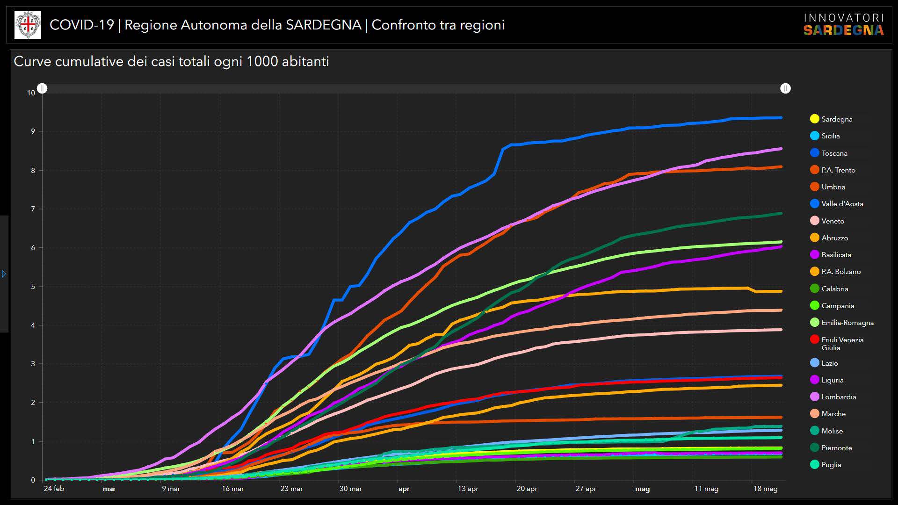Click the Piemonte dark green legend dot

(x=814, y=448)
